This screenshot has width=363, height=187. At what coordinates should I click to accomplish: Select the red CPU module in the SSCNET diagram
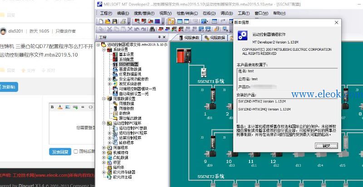(x=184, y=56)
